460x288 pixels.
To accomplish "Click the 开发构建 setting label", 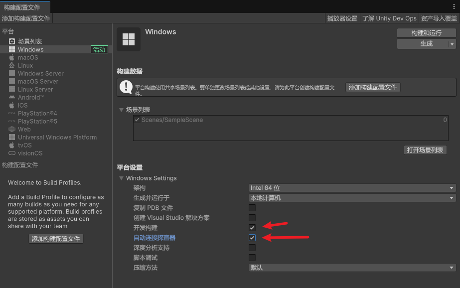I will 146,228.
